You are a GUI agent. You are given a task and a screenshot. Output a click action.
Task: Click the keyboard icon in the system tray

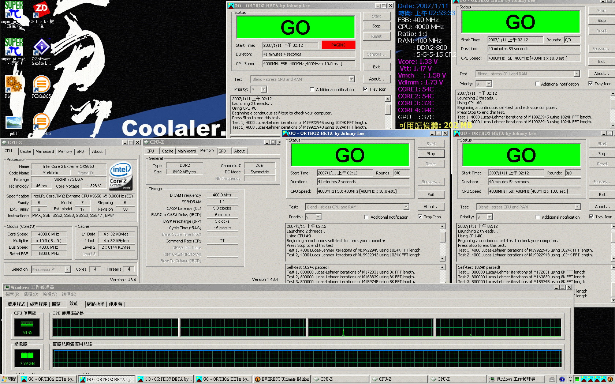click(552, 379)
